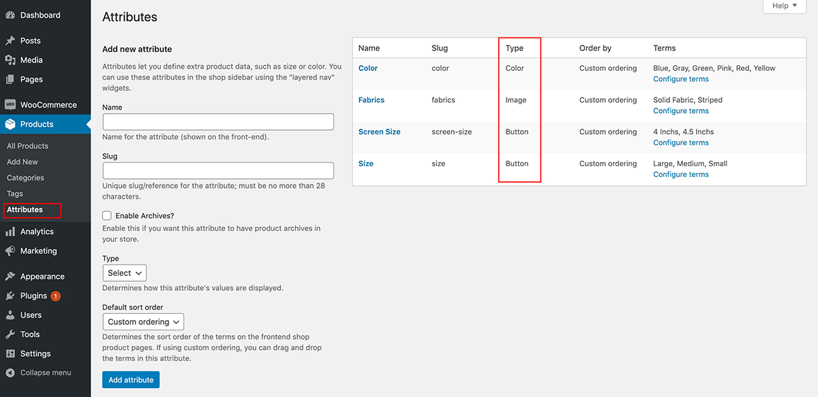This screenshot has height=397, width=818.
Task: Click the Plugins plug icon
Action: (10, 296)
